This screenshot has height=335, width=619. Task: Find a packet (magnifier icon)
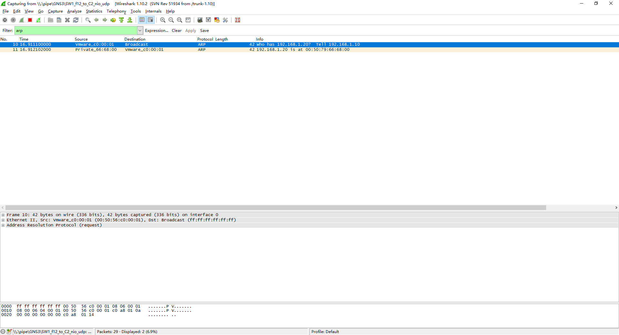88,20
